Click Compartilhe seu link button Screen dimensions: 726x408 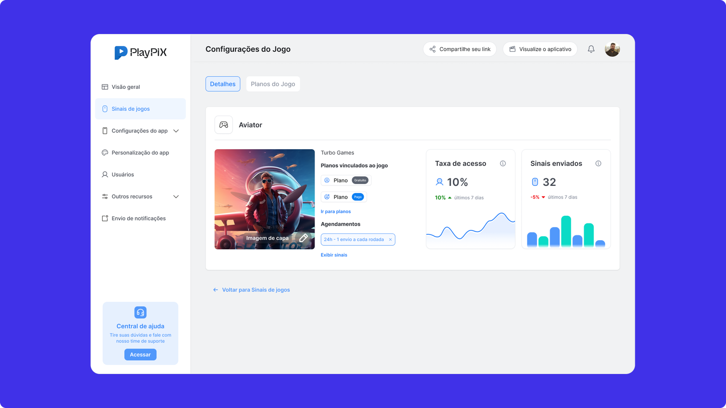[x=460, y=49]
